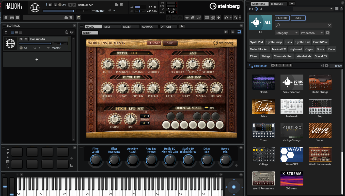Delete slot using Slot Rack trash icon

click(x=67, y=32)
